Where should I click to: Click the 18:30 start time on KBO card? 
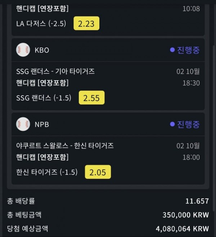pyautogui.click(x=191, y=83)
